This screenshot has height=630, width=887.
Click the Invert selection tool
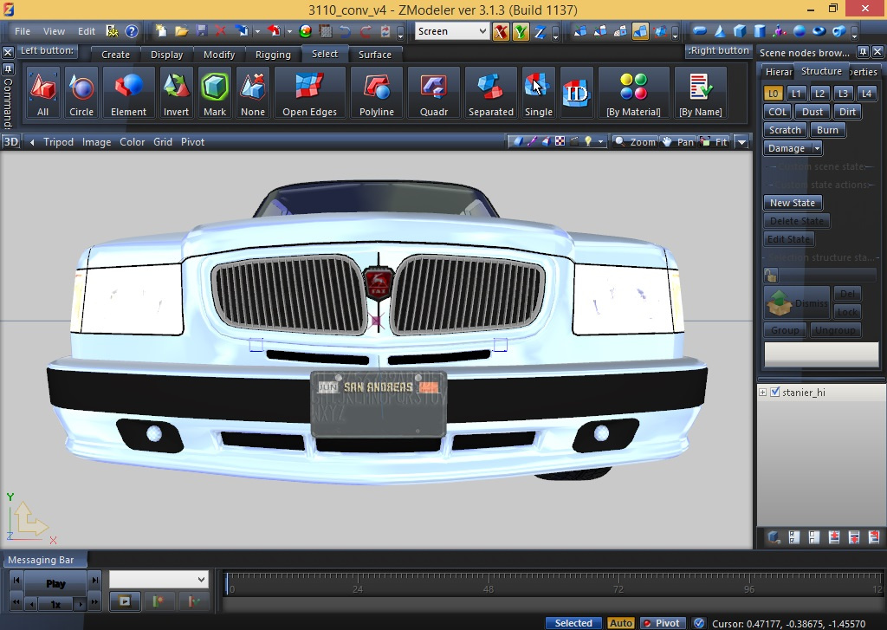click(176, 93)
